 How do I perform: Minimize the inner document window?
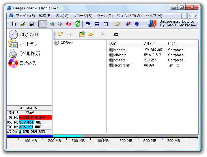point(184,16)
